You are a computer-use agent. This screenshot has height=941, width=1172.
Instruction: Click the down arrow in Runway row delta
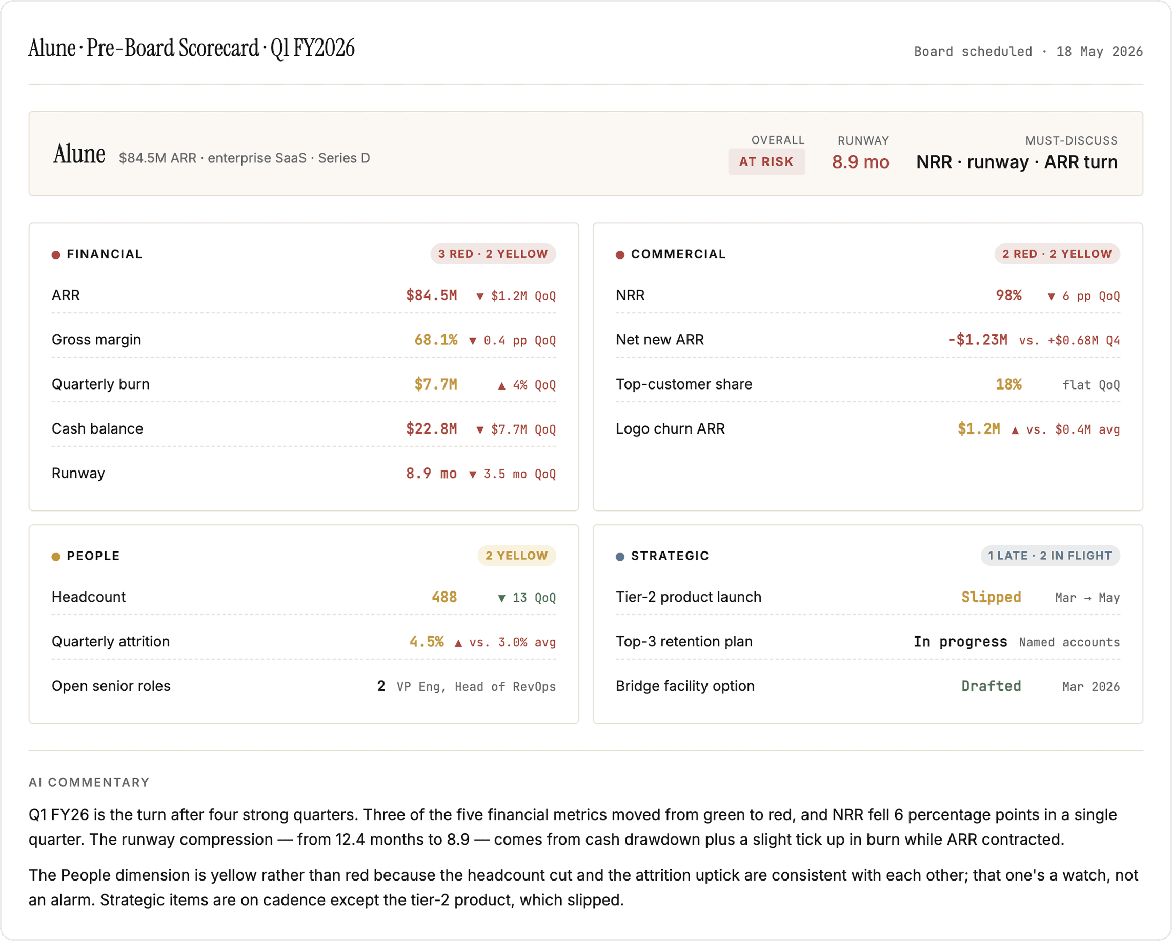(x=473, y=475)
